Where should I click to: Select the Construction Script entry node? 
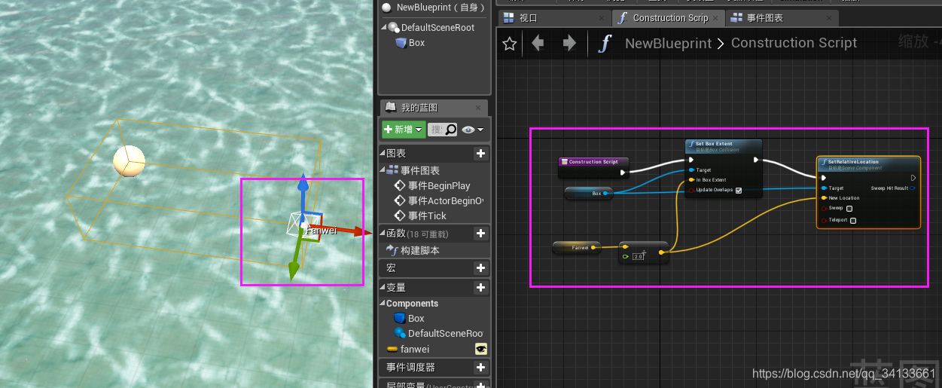coord(593,167)
